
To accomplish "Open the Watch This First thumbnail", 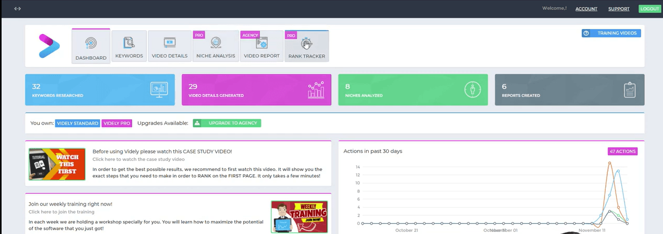I will [57, 164].
